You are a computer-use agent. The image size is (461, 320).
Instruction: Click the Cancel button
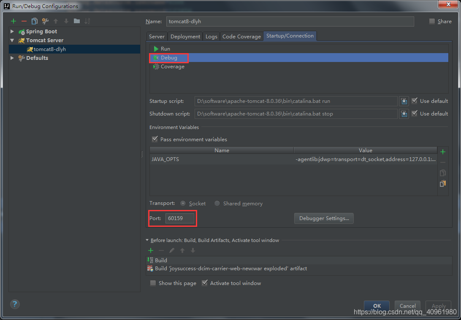(407, 306)
